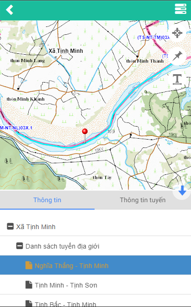Image resolution: width=191 pixels, height=307 pixels.
Task: Click the thôn Minh Khánh map label
Action: [25, 99]
